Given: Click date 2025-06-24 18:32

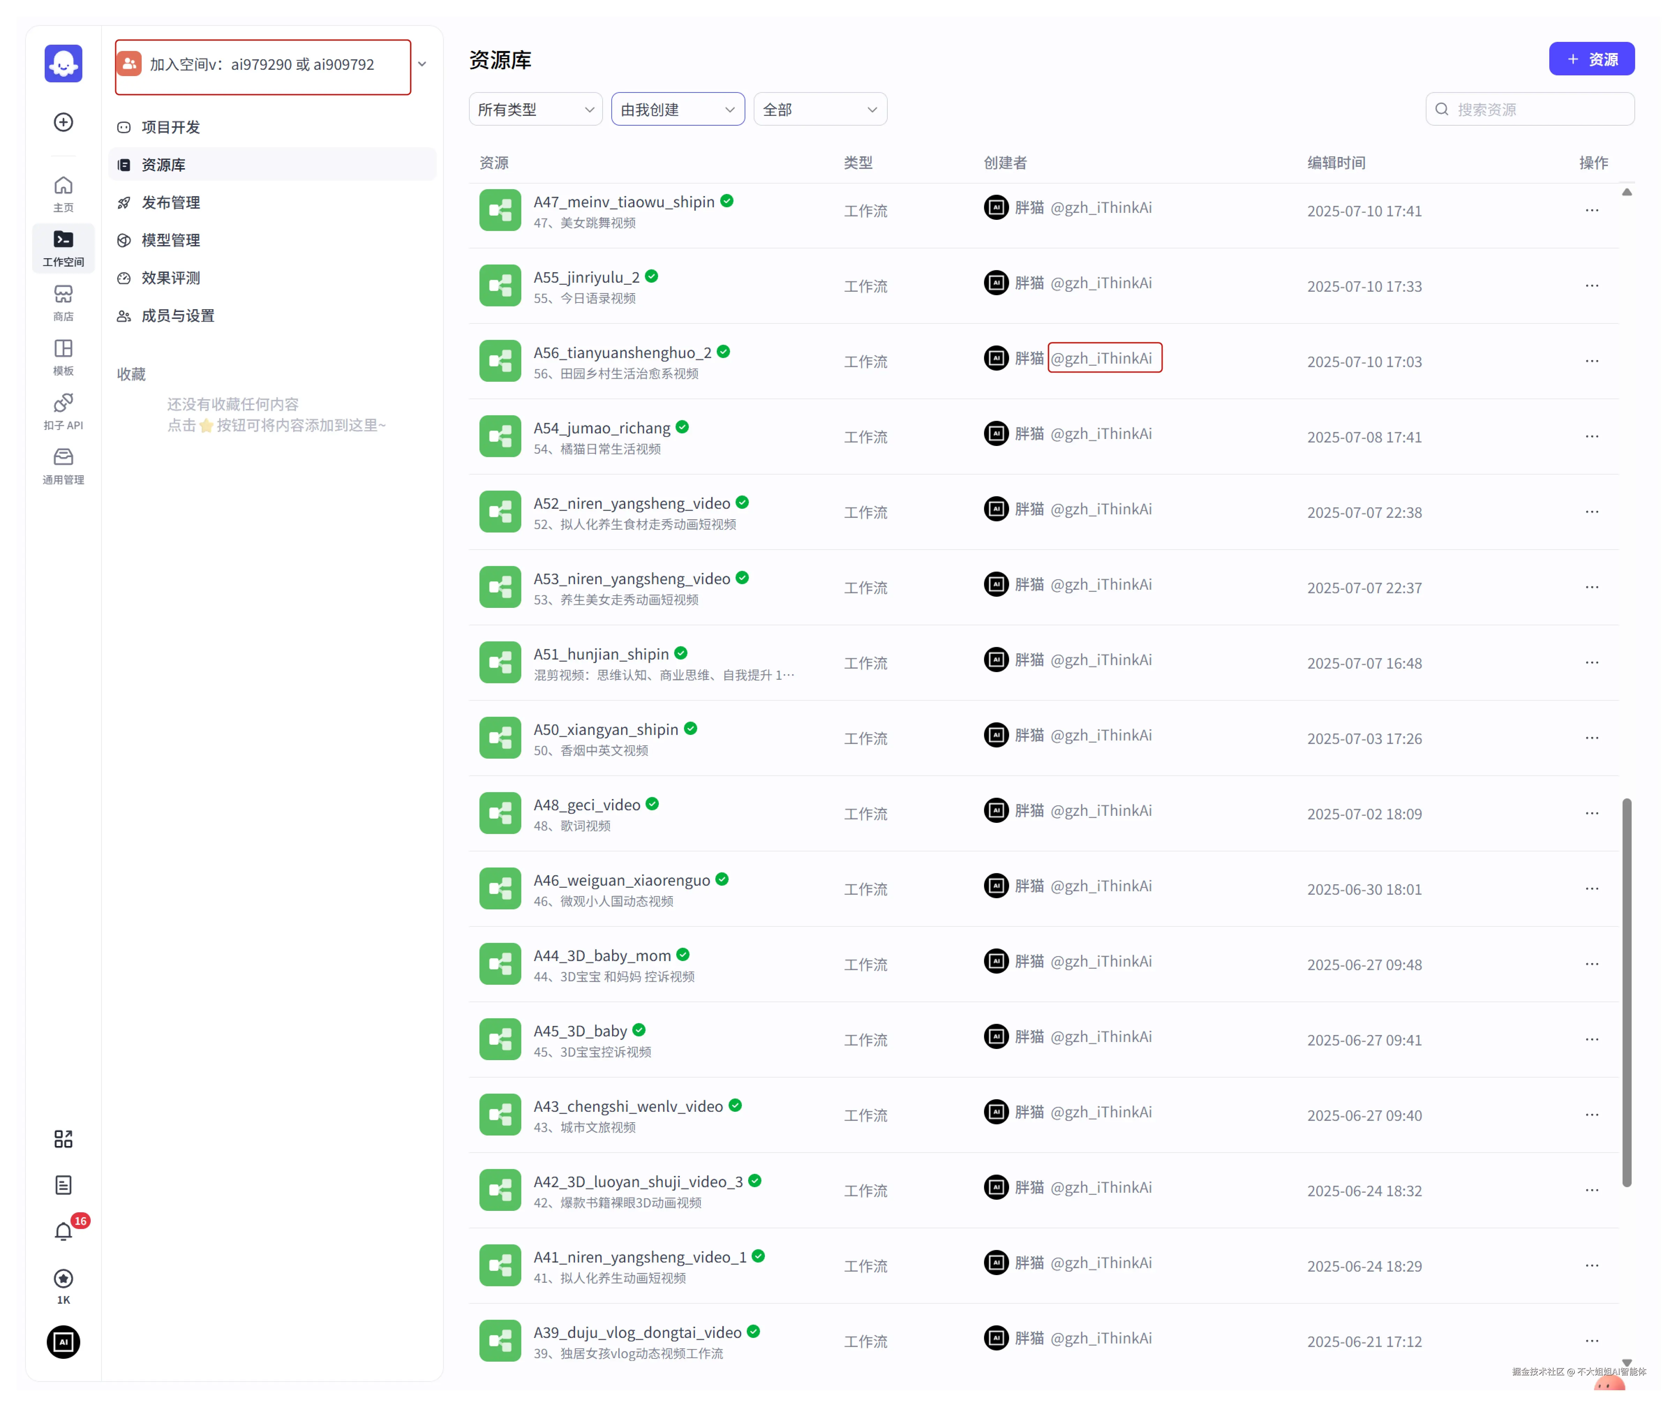Looking at the screenshot, I should click(1364, 1191).
